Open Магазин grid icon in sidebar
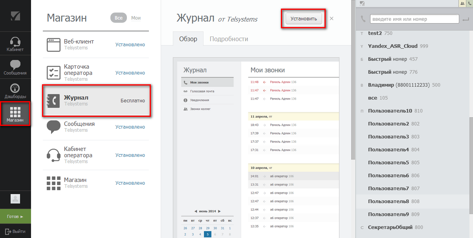 coord(15,114)
